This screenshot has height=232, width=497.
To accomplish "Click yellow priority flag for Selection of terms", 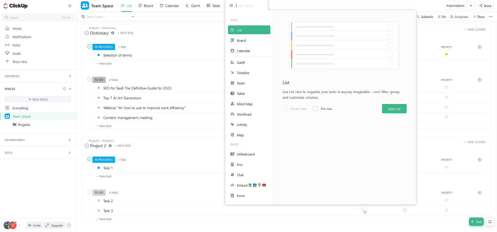I will 447,55.
